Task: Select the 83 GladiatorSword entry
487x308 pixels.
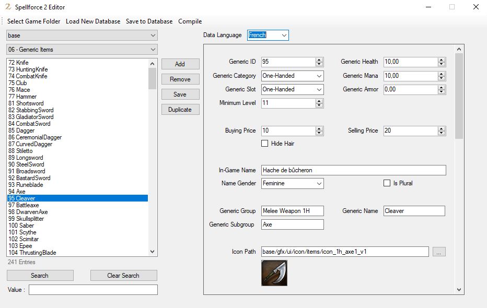Action: pyautogui.click(x=78, y=117)
